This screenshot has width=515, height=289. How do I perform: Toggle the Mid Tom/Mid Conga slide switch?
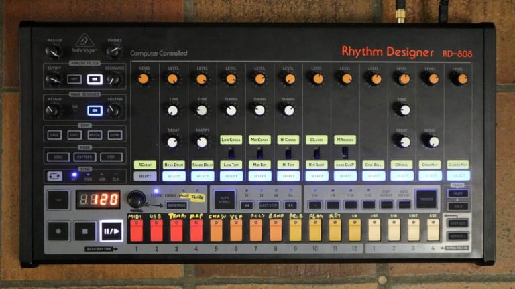click(x=260, y=153)
